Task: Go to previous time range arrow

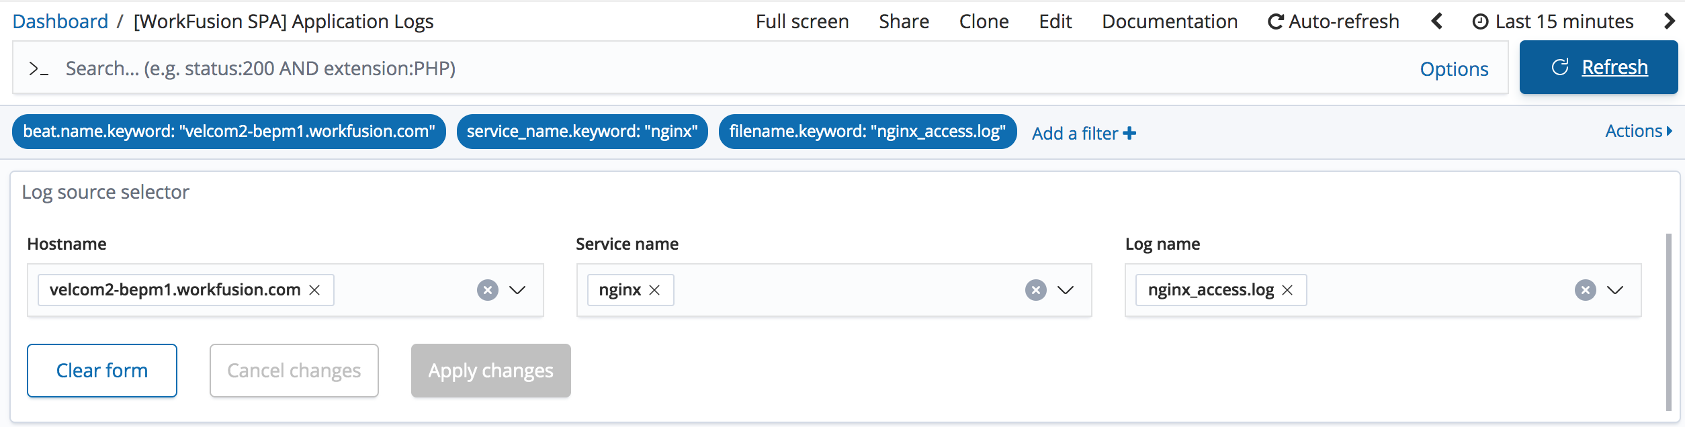Action: [1437, 21]
